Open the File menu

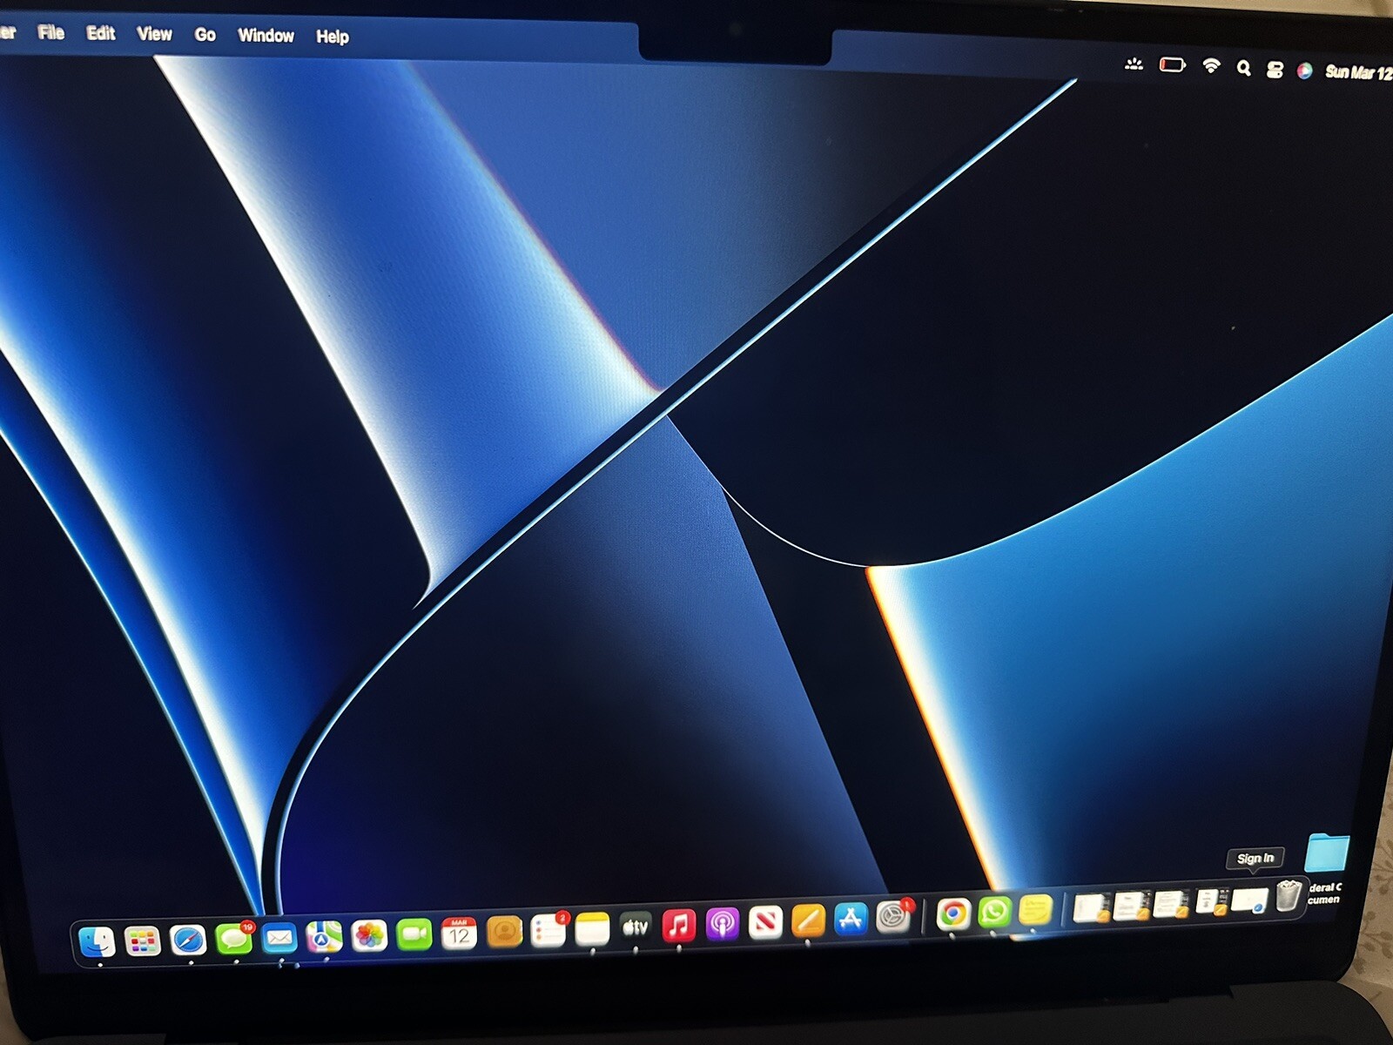[51, 32]
